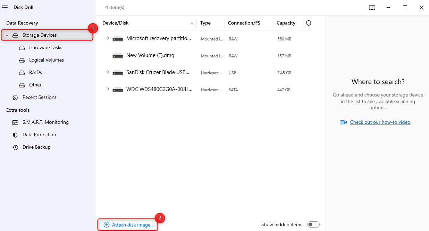Expand the Microsoft recovery partition row
The height and width of the screenshot is (231, 429).
tap(108, 38)
